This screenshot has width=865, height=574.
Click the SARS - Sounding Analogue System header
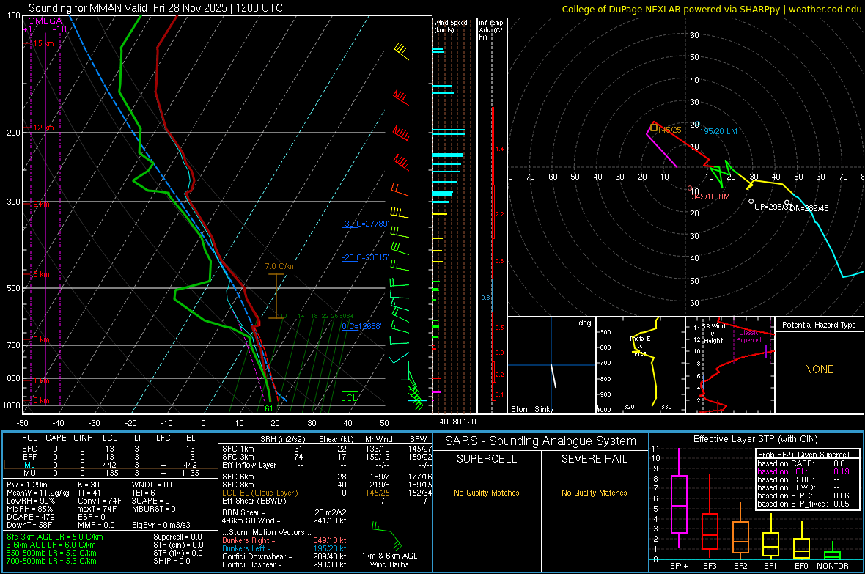540,441
